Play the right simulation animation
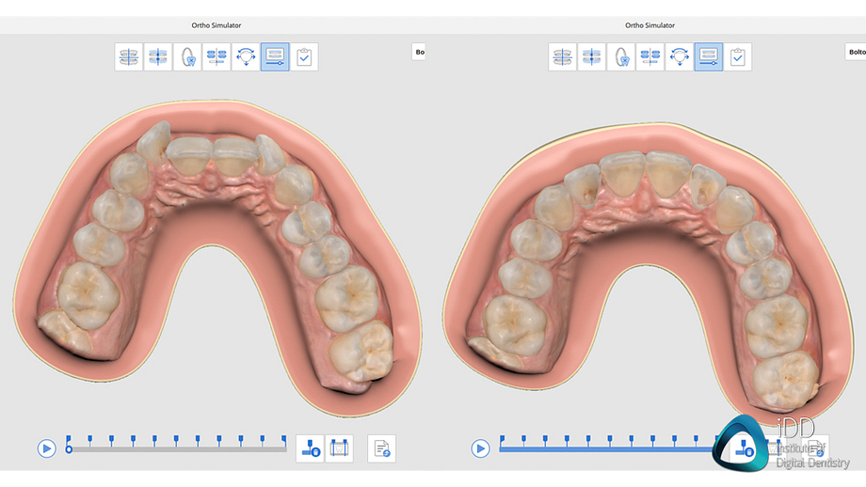The image size is (866, 487). (x=481, y=448)
